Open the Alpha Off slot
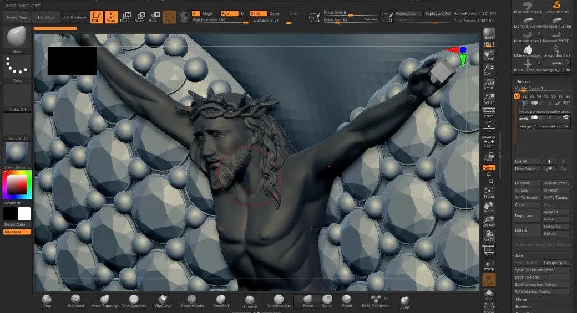This screenshot has width=577, height=313. point(17,98)
